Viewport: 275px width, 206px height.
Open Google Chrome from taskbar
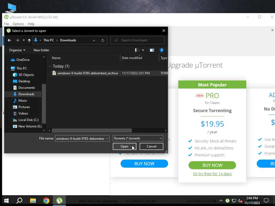coord(46,201)
